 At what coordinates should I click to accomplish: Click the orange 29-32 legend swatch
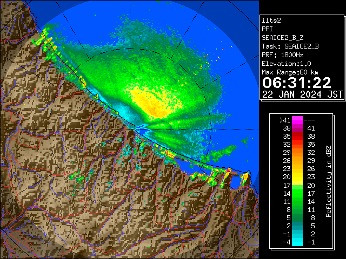tap(297, 152)
